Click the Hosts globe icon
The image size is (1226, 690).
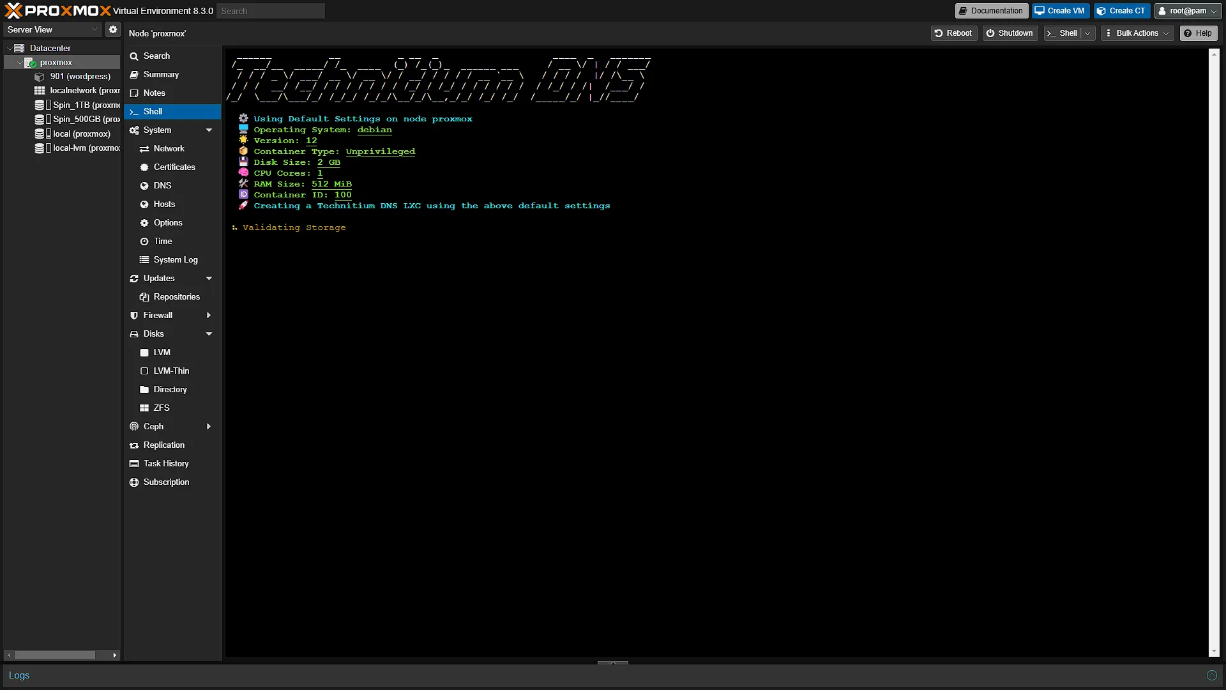tap(144, 204)
